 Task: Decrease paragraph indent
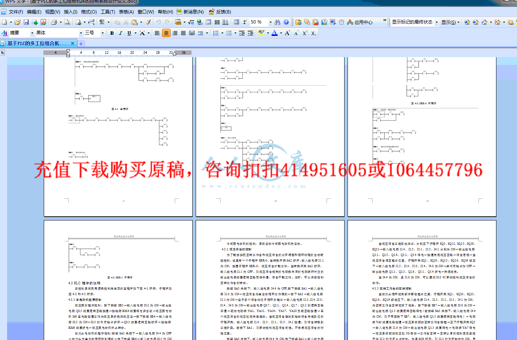pos(242,33)
